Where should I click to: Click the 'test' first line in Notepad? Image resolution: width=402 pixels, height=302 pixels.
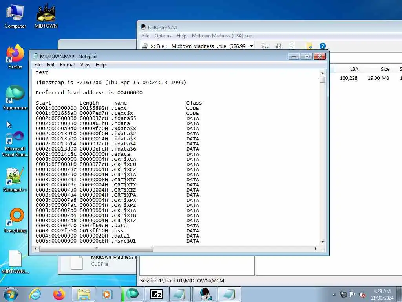click(42, 72)
